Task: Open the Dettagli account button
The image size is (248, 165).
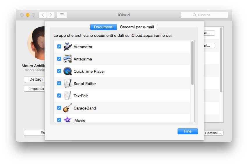Action: [34, 79]
